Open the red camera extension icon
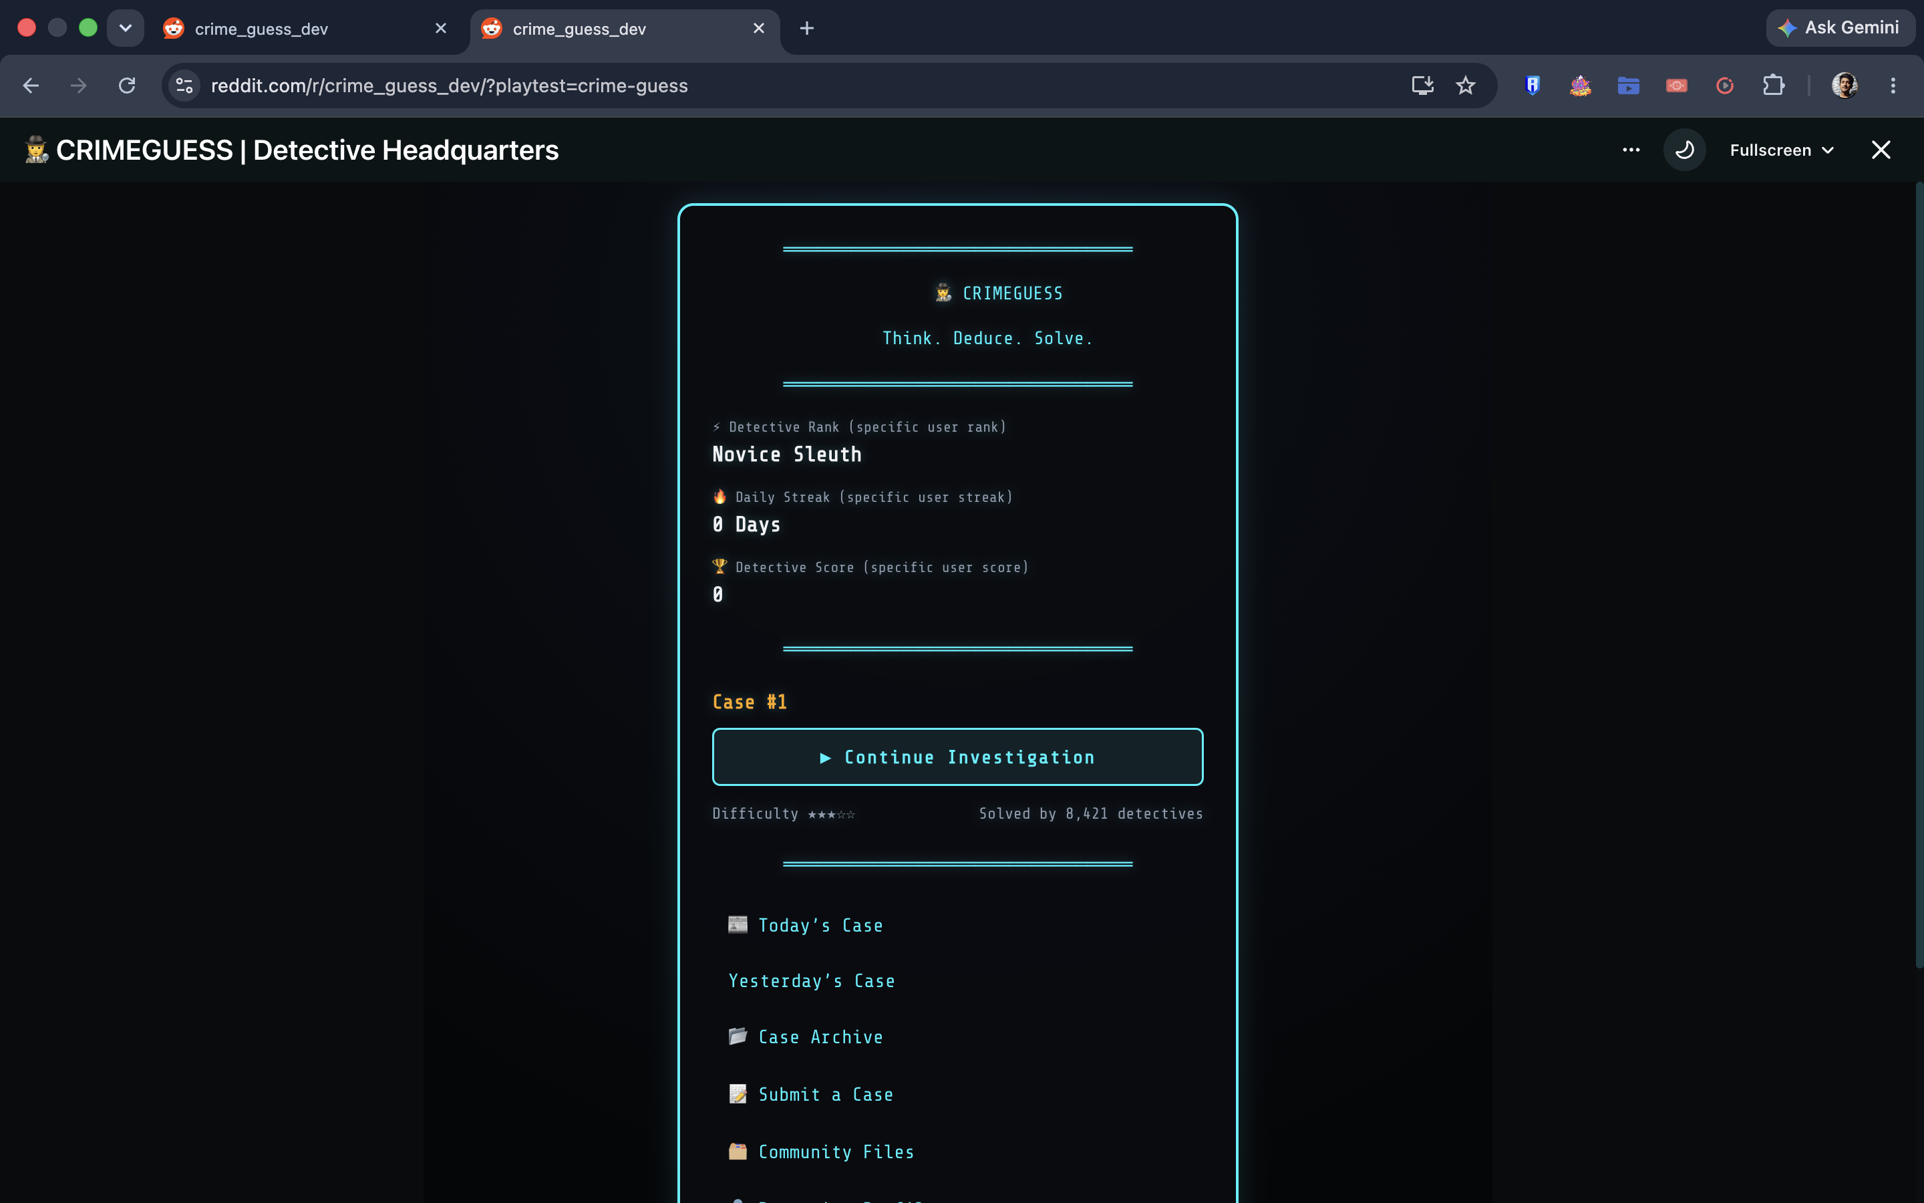Viewport: 1924px width, 1203px height. click(x=1676, y=85)
